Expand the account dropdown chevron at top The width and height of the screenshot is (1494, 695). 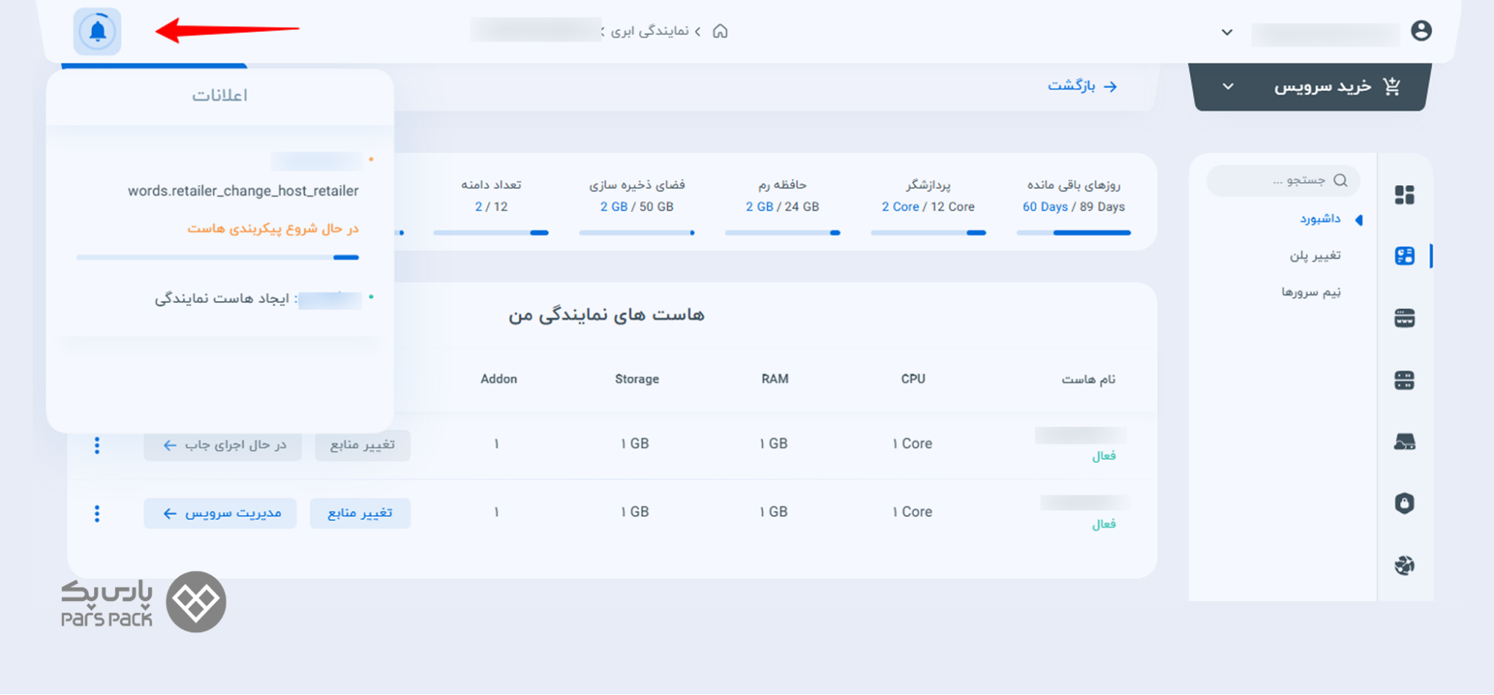click(1226, 32)
